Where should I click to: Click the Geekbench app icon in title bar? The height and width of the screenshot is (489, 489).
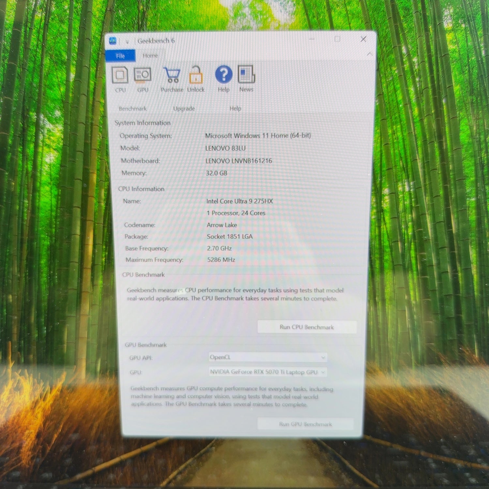(x=113, y=41)
